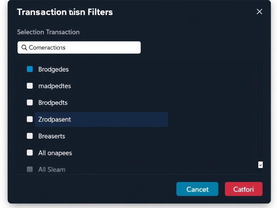The image size is (277, 208).
Task: Click the Brodpedts option label
Action: tap(53, 103)
